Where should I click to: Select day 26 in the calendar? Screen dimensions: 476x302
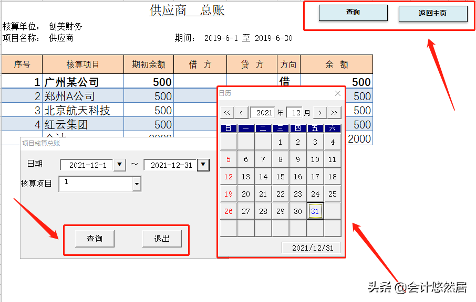[229, 211]
